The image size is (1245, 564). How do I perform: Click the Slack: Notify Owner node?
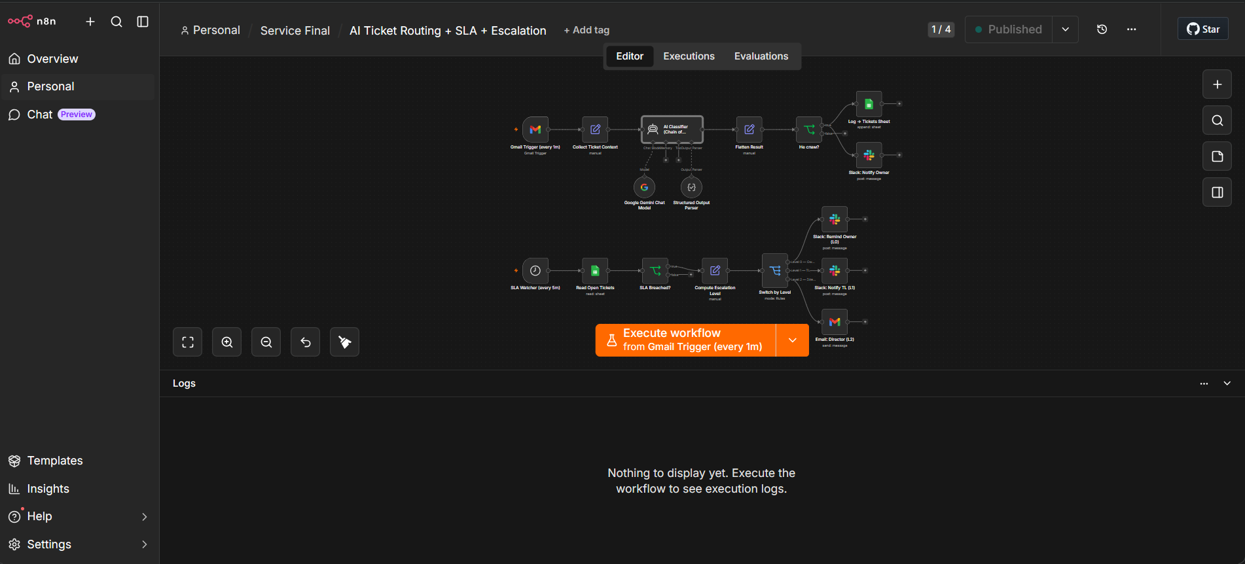click(x=869, y=155)
